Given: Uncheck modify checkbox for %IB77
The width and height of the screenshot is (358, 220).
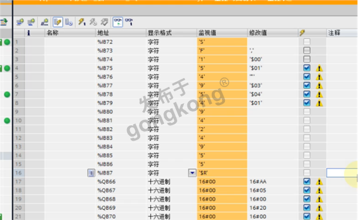Looking at the screenshot, I should tap(307, 85).
